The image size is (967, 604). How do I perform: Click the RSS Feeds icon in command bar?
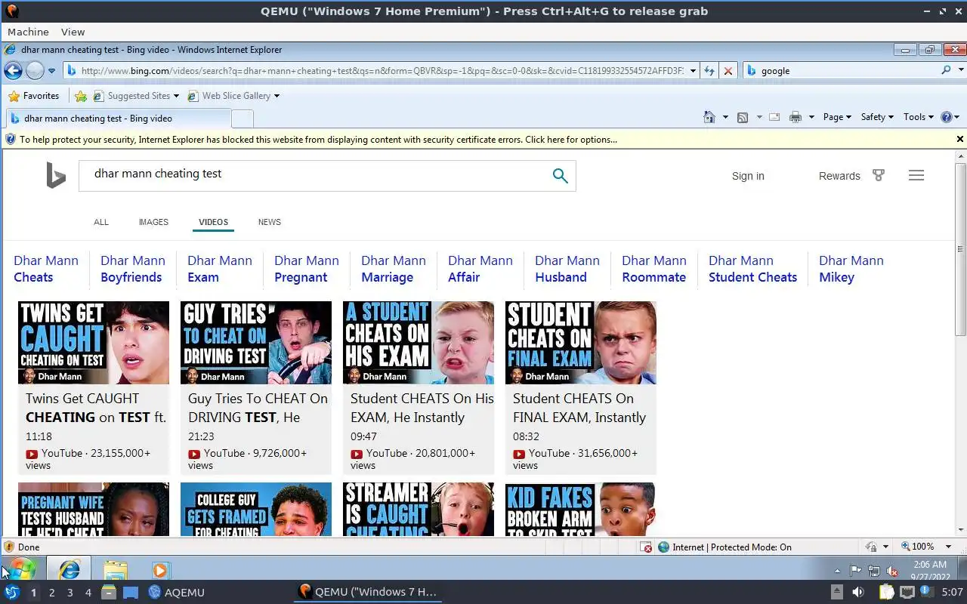pyautogui.click(x=743, y=117)
